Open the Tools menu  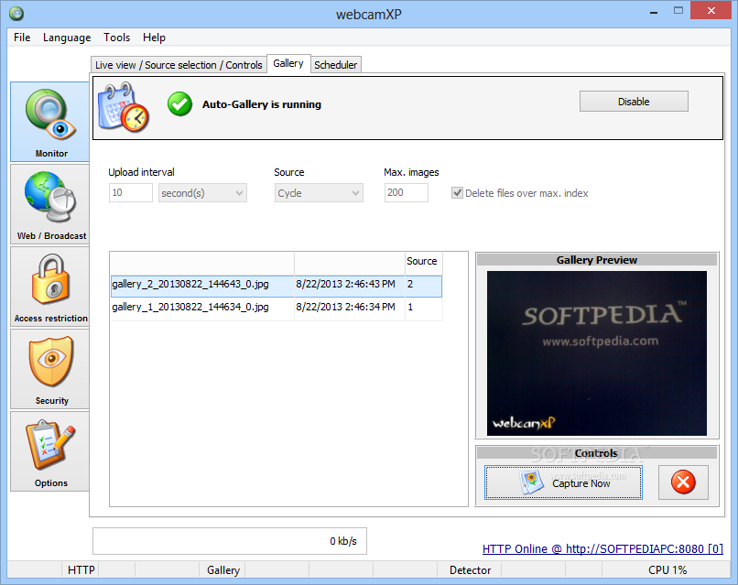116,38
